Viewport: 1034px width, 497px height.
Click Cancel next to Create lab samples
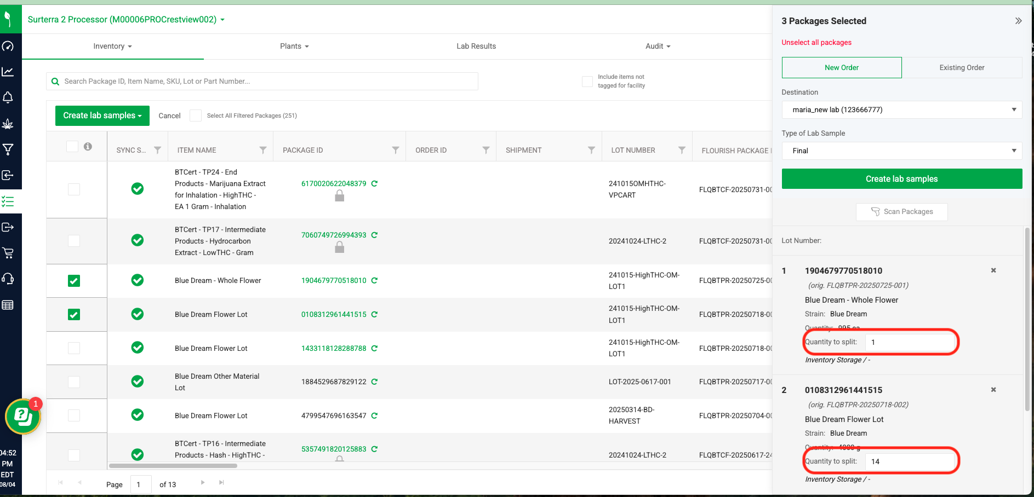point(169,115)
